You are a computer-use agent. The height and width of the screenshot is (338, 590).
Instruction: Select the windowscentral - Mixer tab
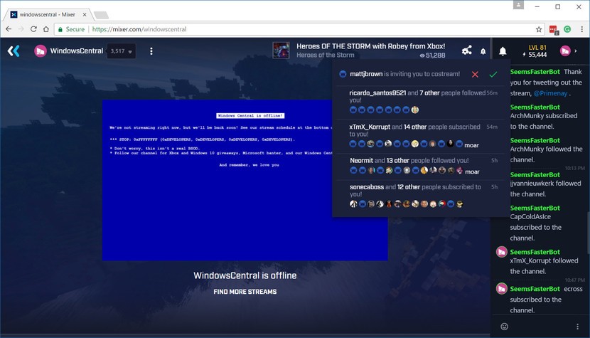(x=48, y=14)
